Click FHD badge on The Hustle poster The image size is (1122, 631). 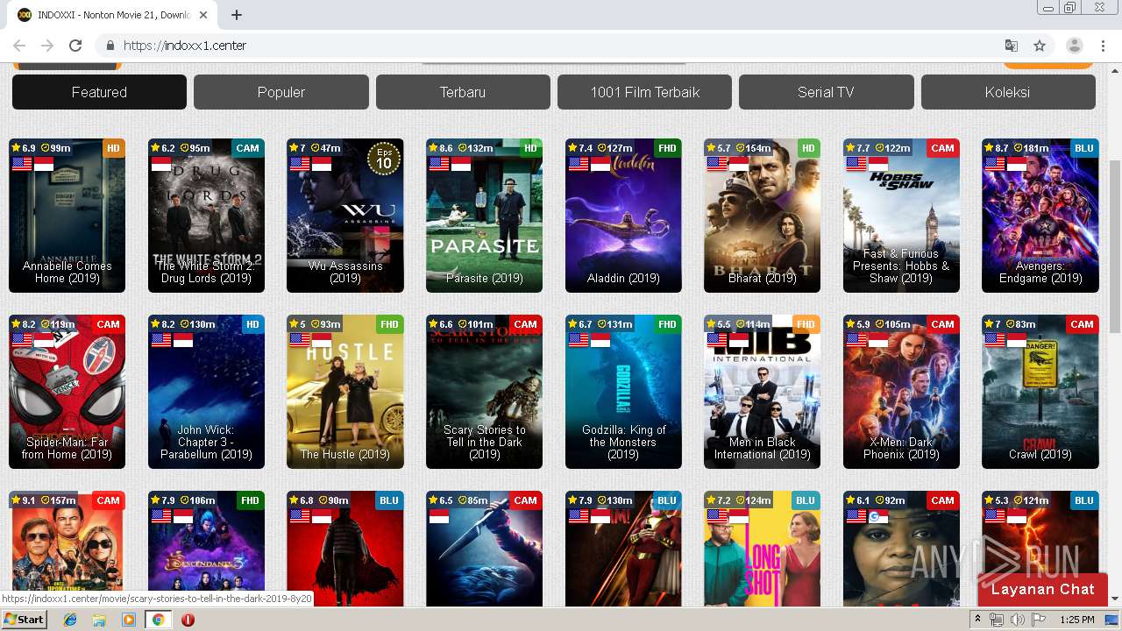coord(389,324)
